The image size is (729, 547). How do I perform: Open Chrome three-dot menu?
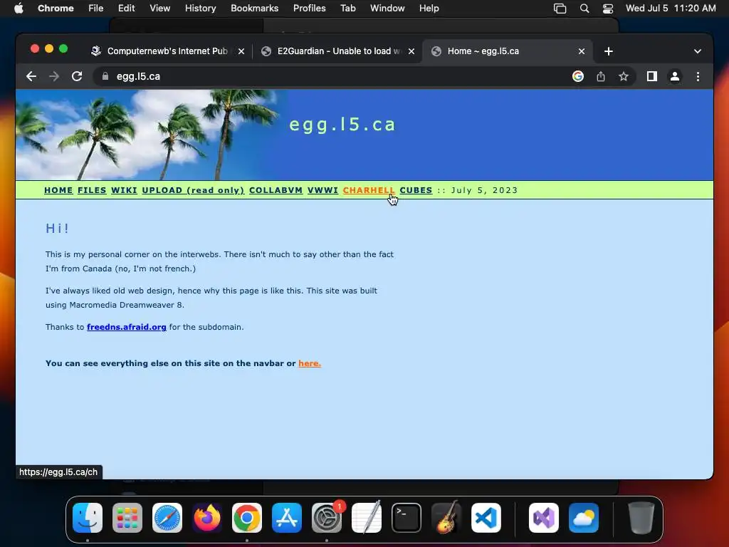[x=698, y=76]
